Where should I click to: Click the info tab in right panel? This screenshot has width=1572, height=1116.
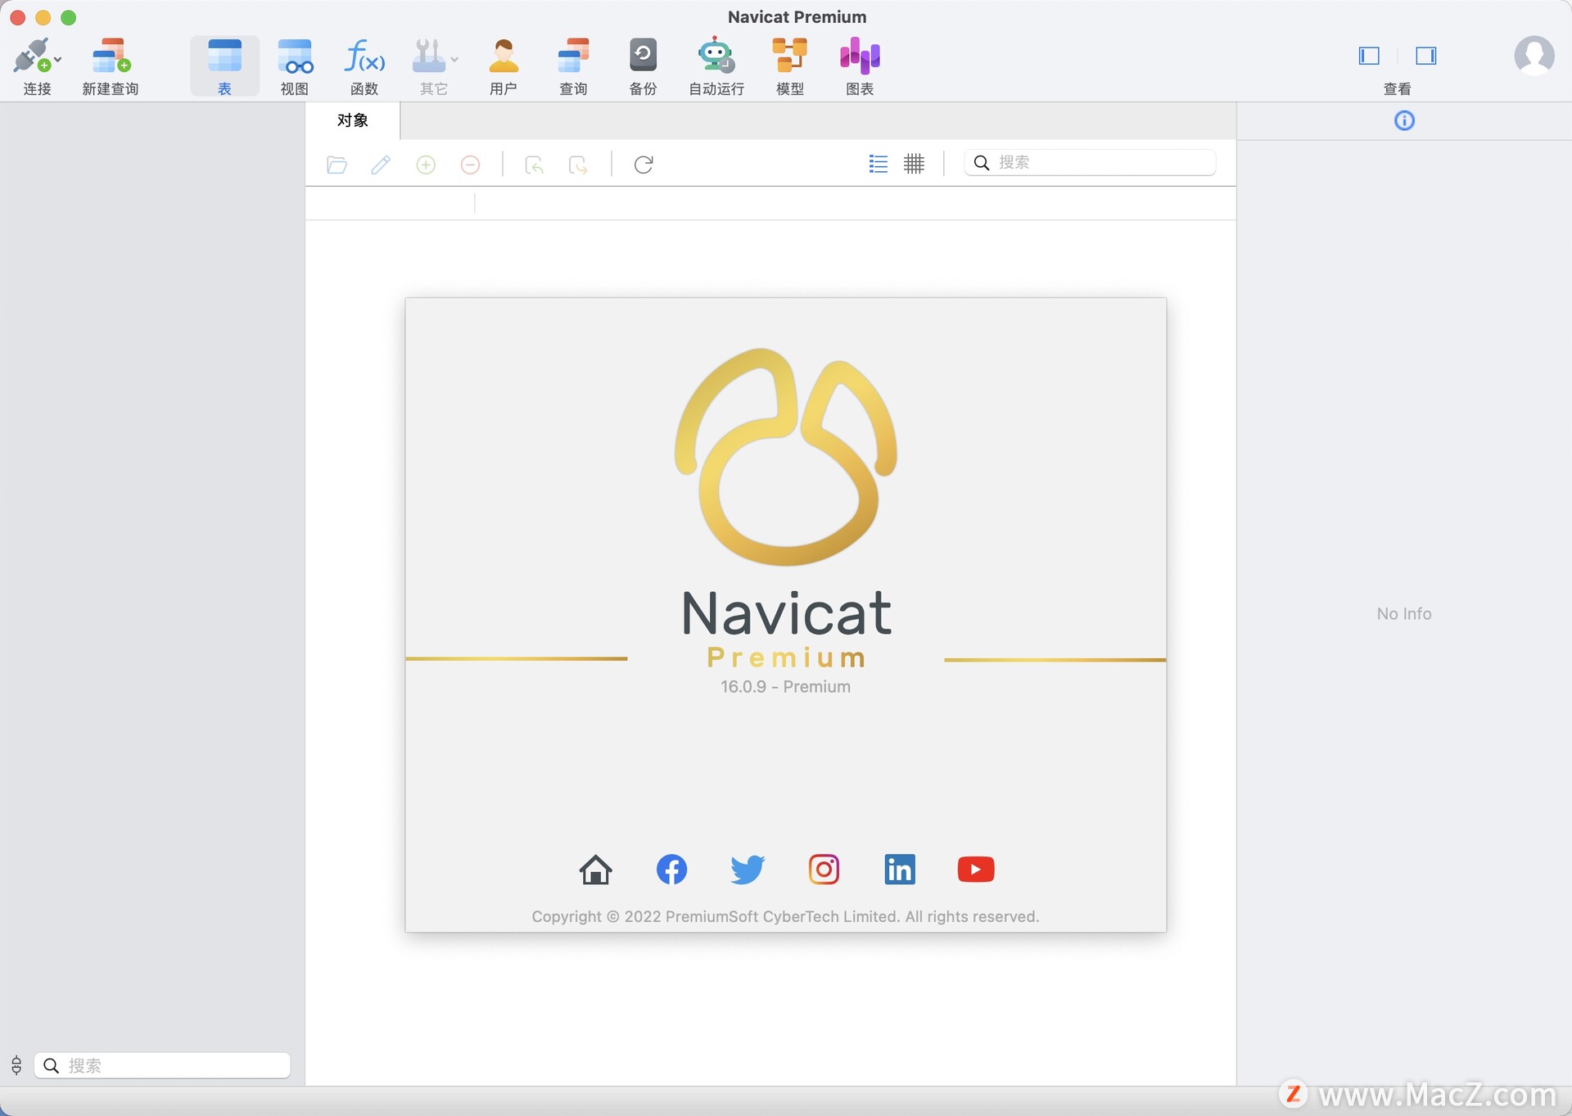click(1403, 121)
